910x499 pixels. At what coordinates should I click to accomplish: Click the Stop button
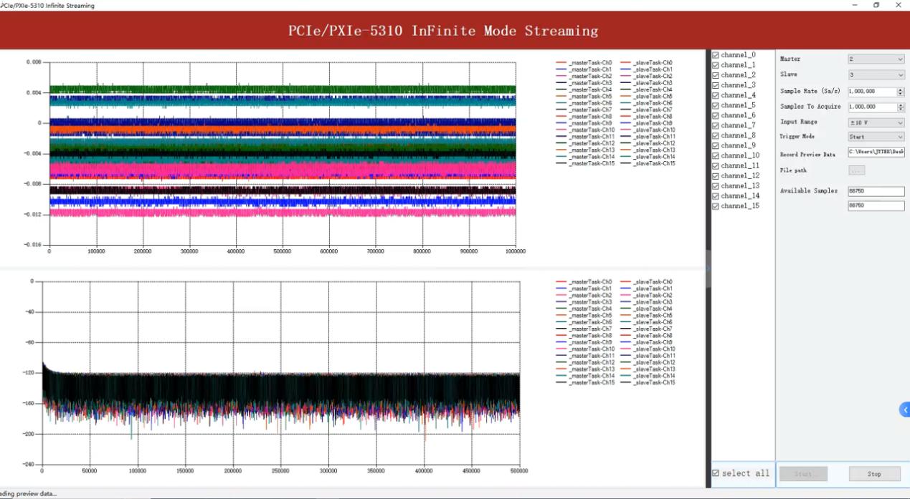874,474
